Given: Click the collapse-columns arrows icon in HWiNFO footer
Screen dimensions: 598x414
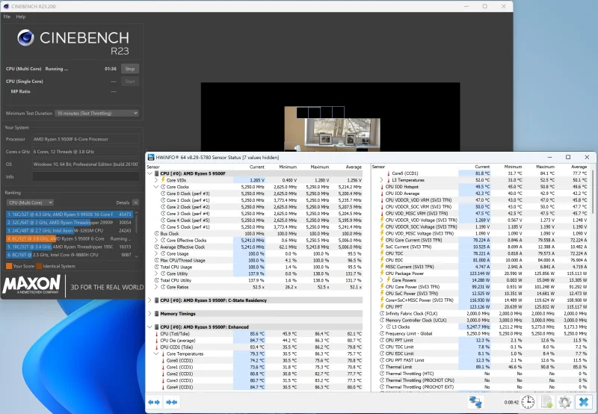Looking at the screenshot, I should coord(172,402).
